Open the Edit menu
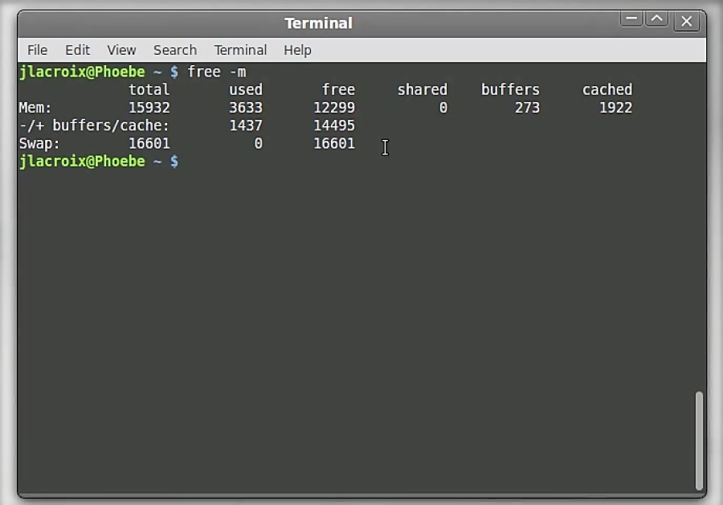The height and width of the screenshot is (505, 723). tap(77, 50)
